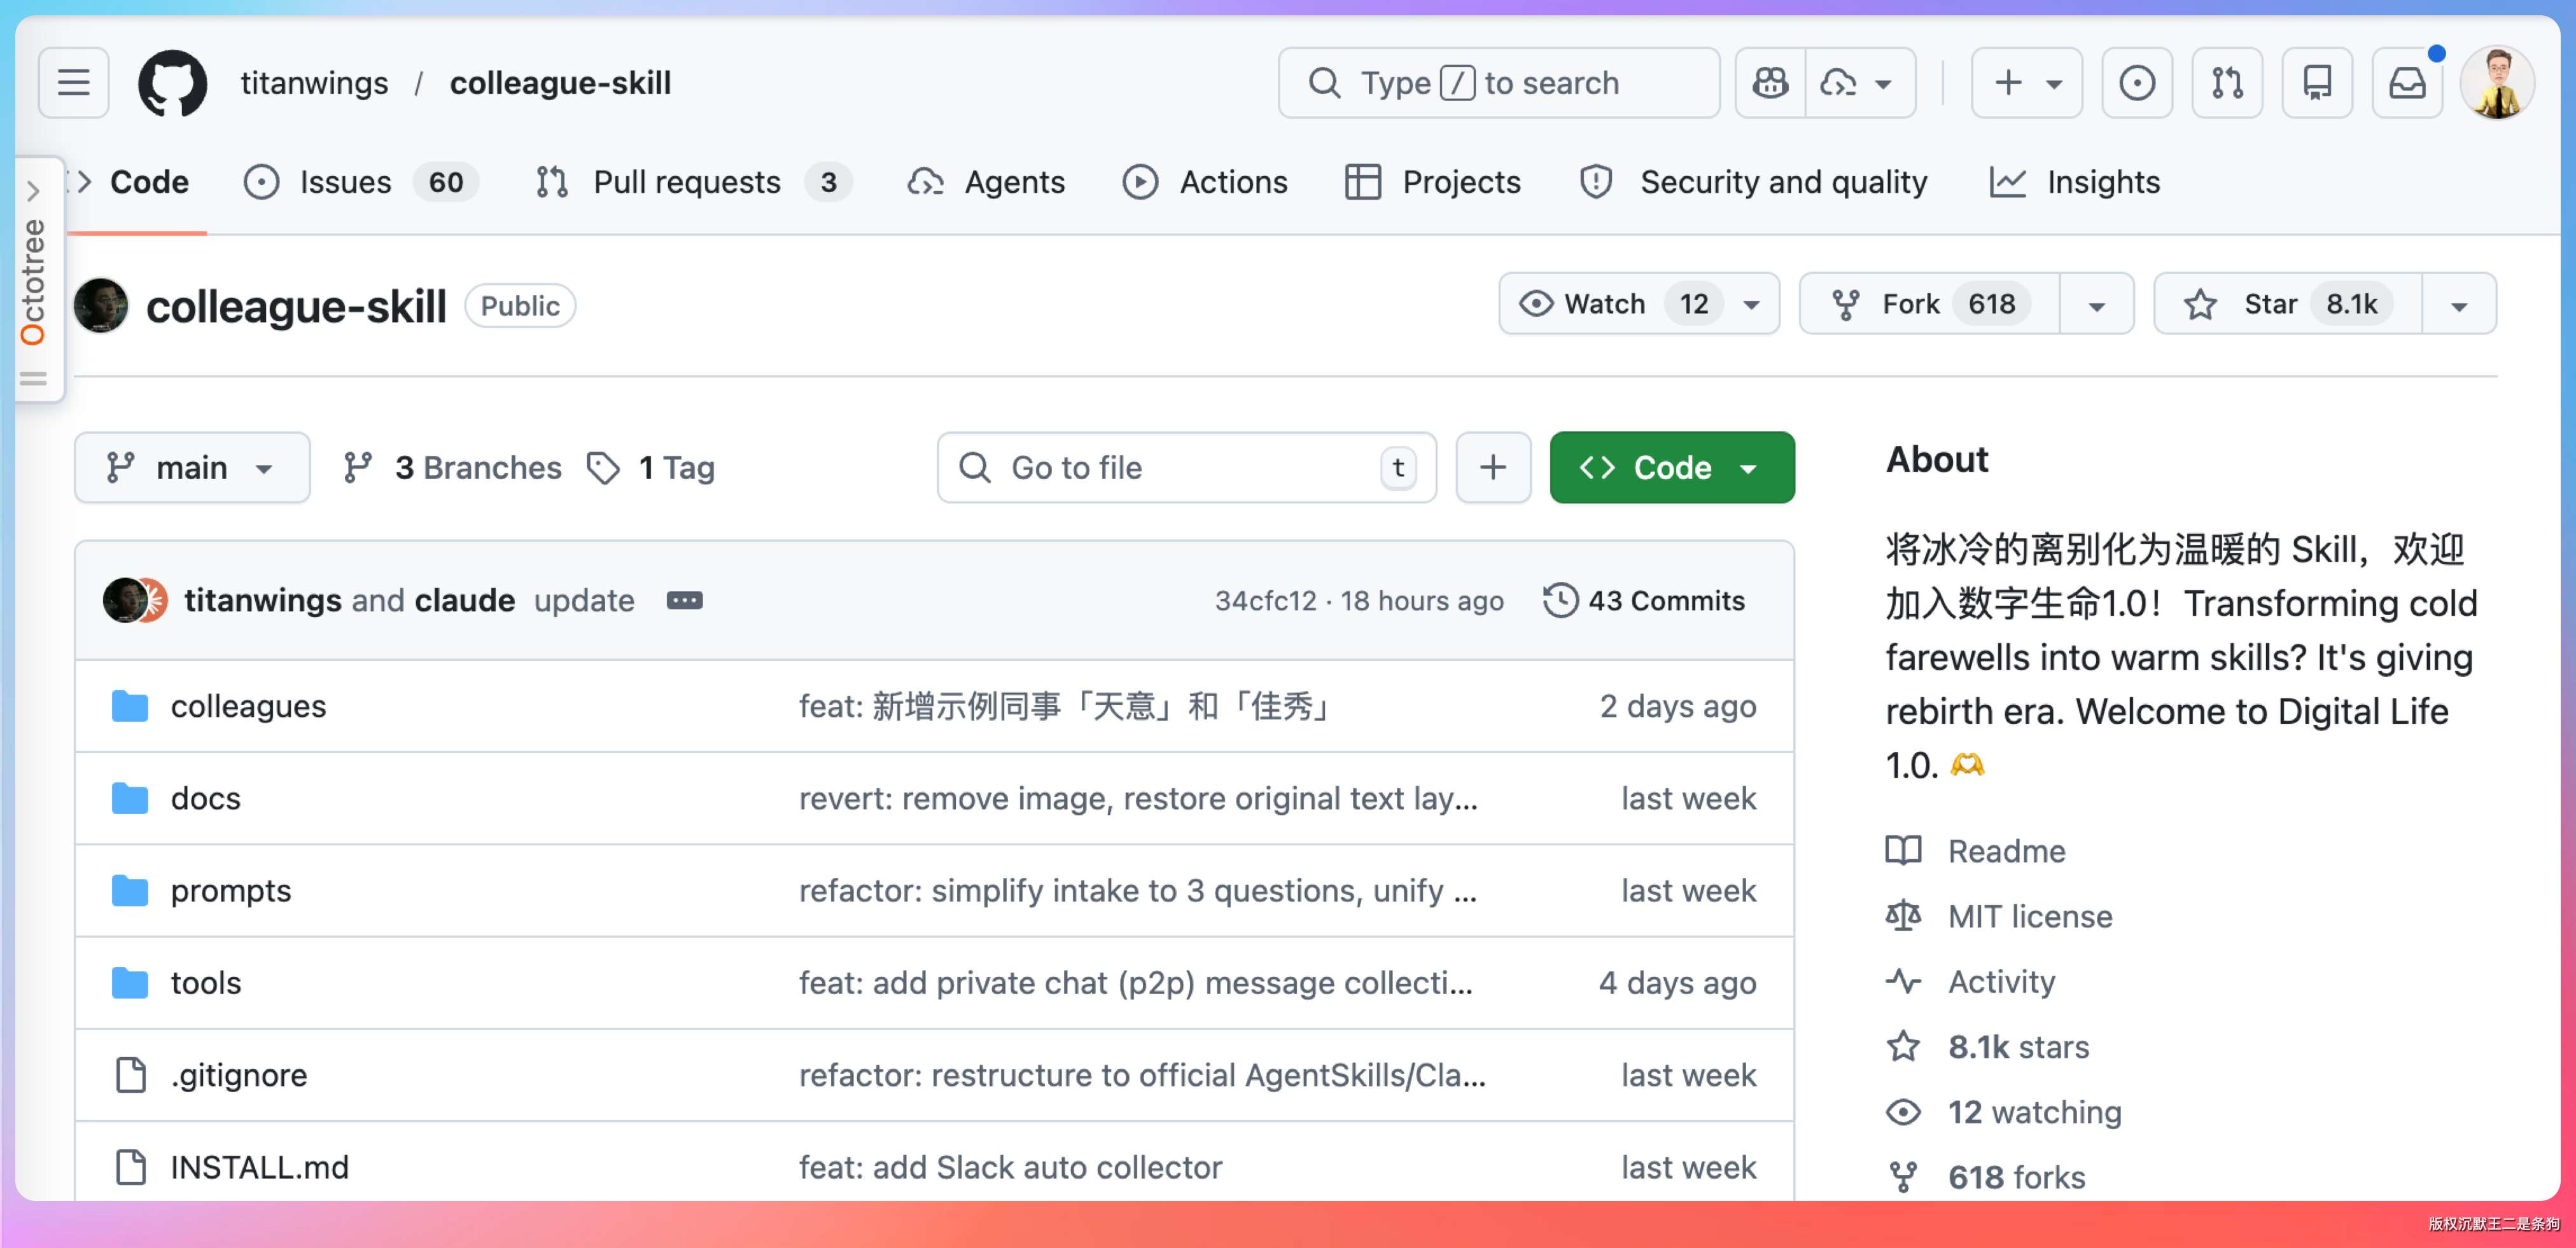This screenshot has height=1248, width=2576.
Task: Open the main branch selector dropdown
Action: point(191,468)
